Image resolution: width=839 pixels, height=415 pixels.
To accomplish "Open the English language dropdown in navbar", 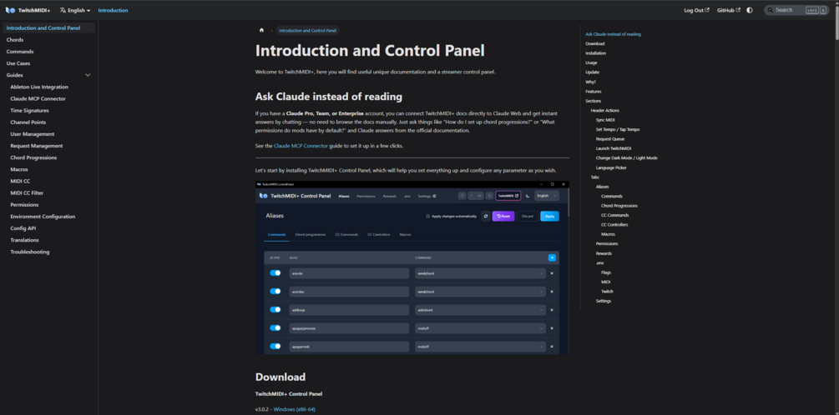I will (x=75, y=10).
